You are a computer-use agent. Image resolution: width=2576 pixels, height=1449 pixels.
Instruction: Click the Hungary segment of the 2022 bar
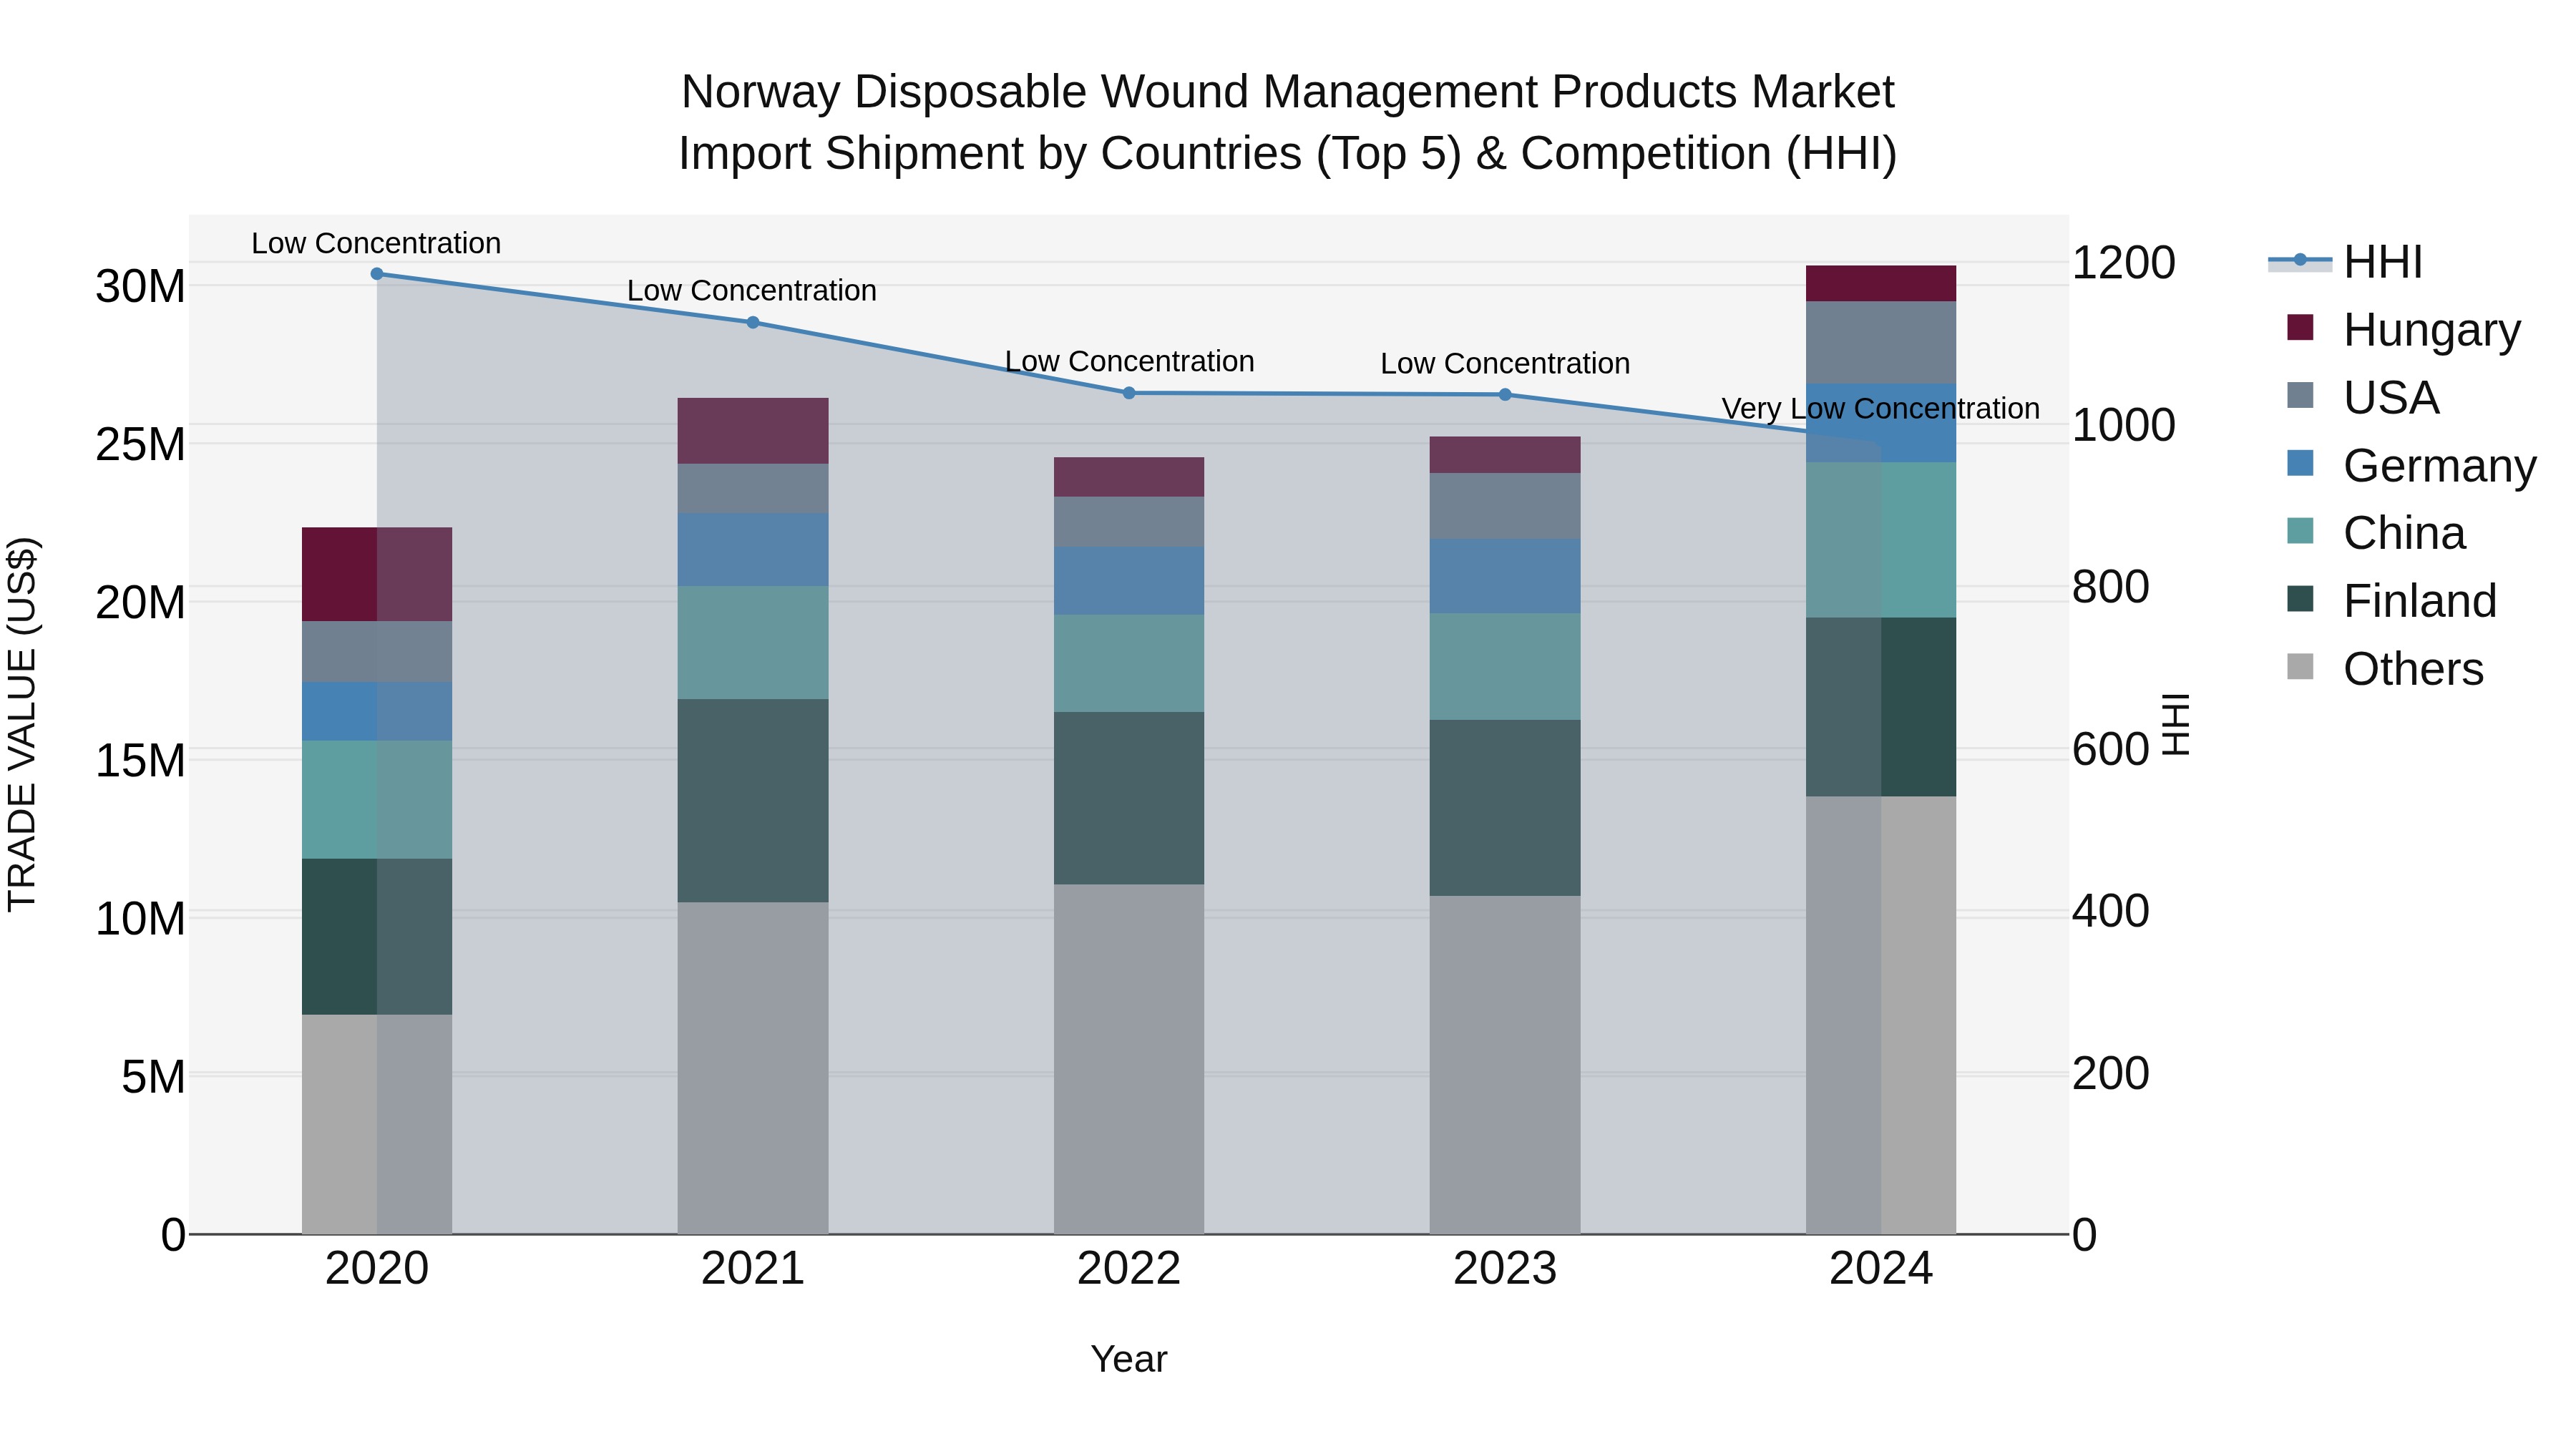pos(1129,478)
